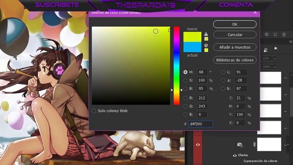Click the Y yellow field showing 100
Viewport: 293px width, 165px height.
(x=240, y=115)
